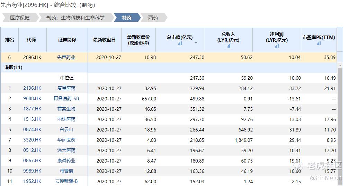Click the 最新收盘价(原始币种) column header
Image resolution: width=349 pixels, height=186 pixels.
click(x=138, y=40)
